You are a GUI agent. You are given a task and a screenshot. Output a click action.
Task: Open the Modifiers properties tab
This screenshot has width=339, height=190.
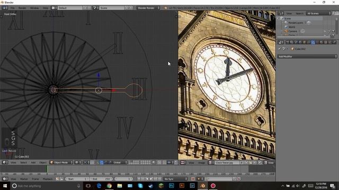[313, 42]
